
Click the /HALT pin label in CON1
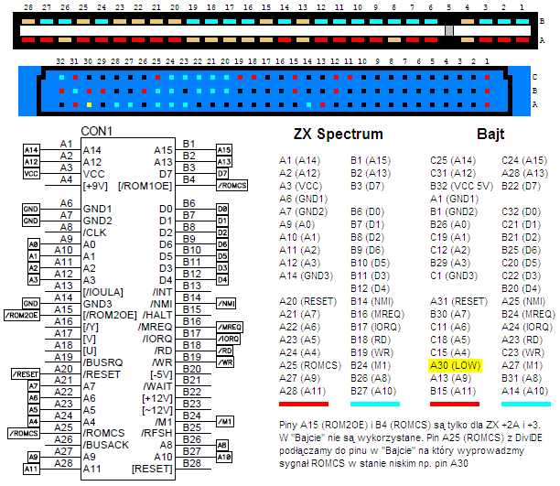point(157,315)
